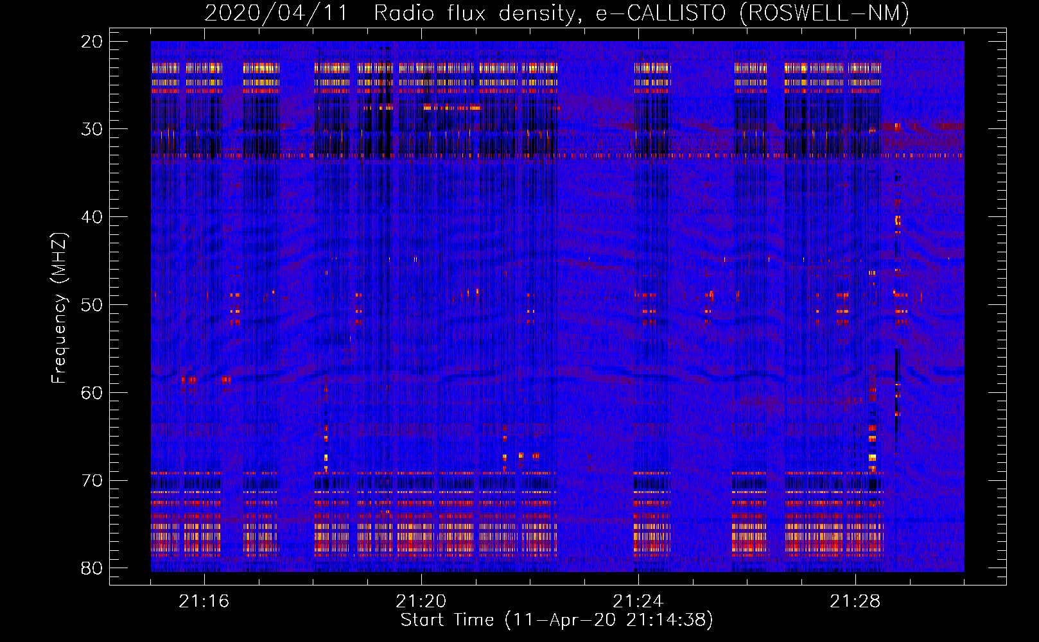Viewport: 1039px width, 642px height.
Task: Click the 'Frequency (MHZ)' axis label
Action: click(x=59, y=308)
